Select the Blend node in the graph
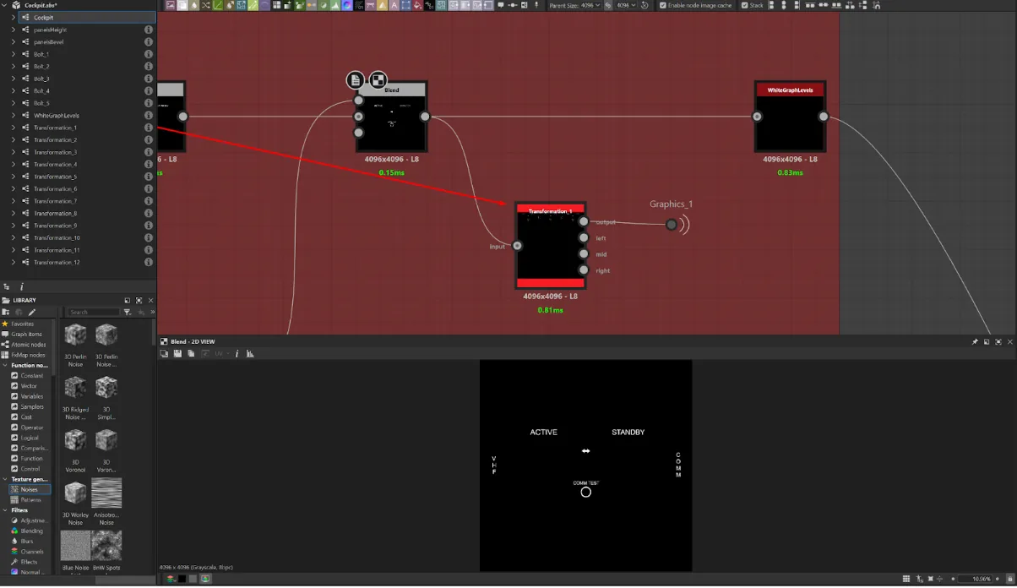Screen dimensions: 1017x588 [392, 117]
